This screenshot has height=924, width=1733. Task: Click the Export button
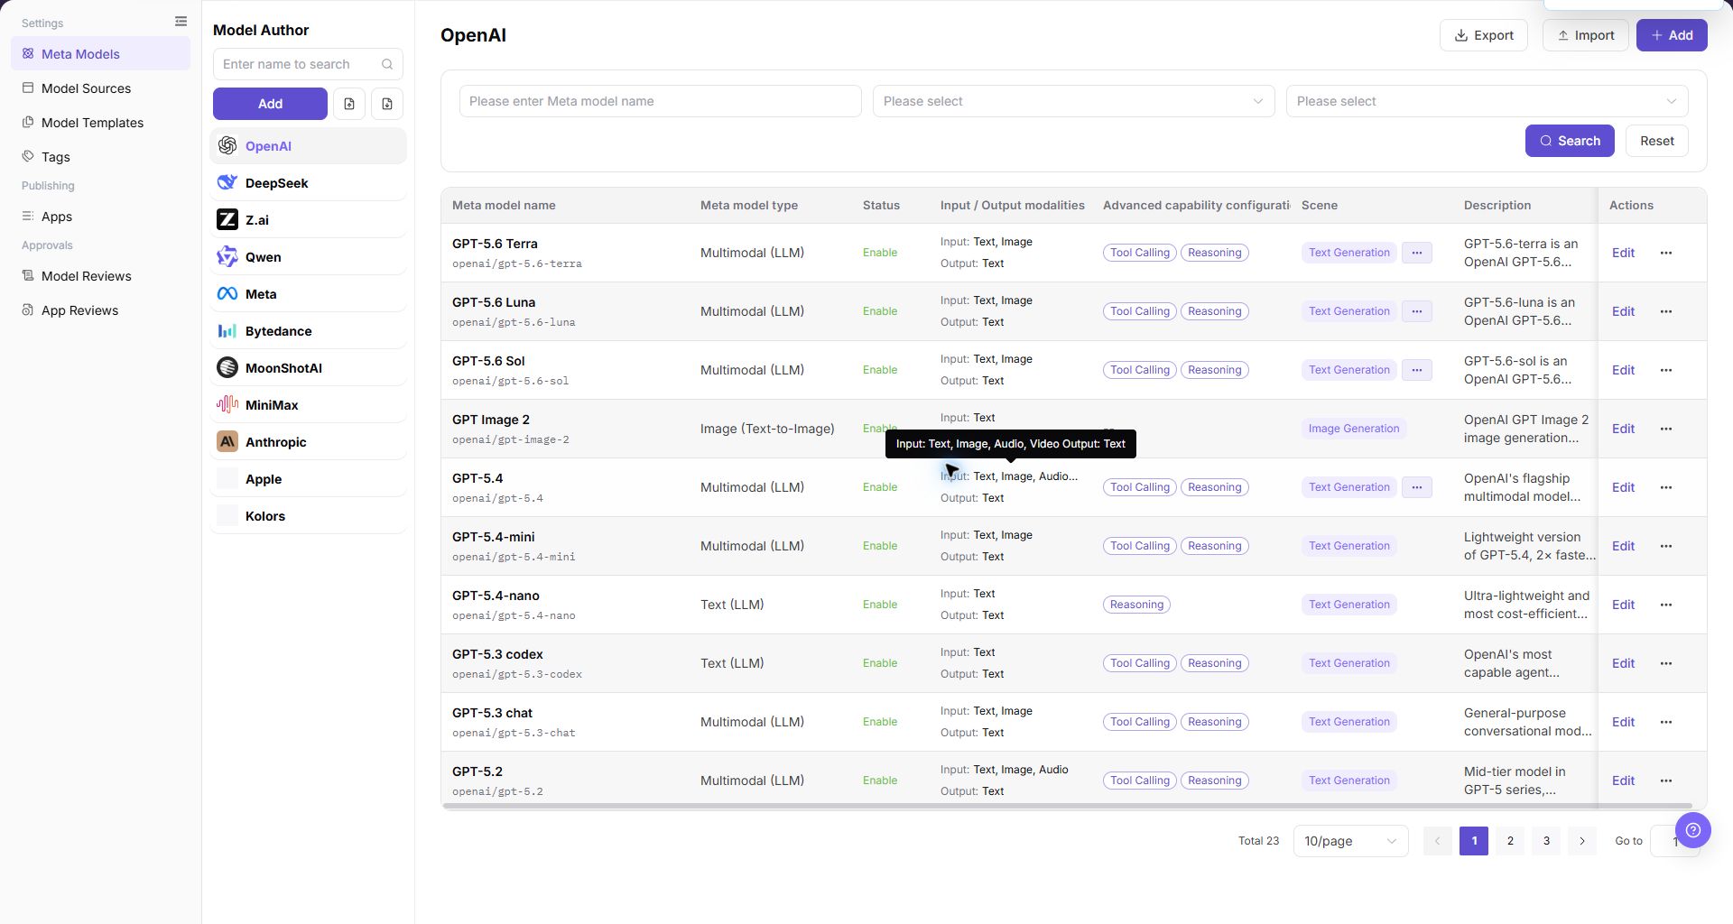coord(1483,35)
